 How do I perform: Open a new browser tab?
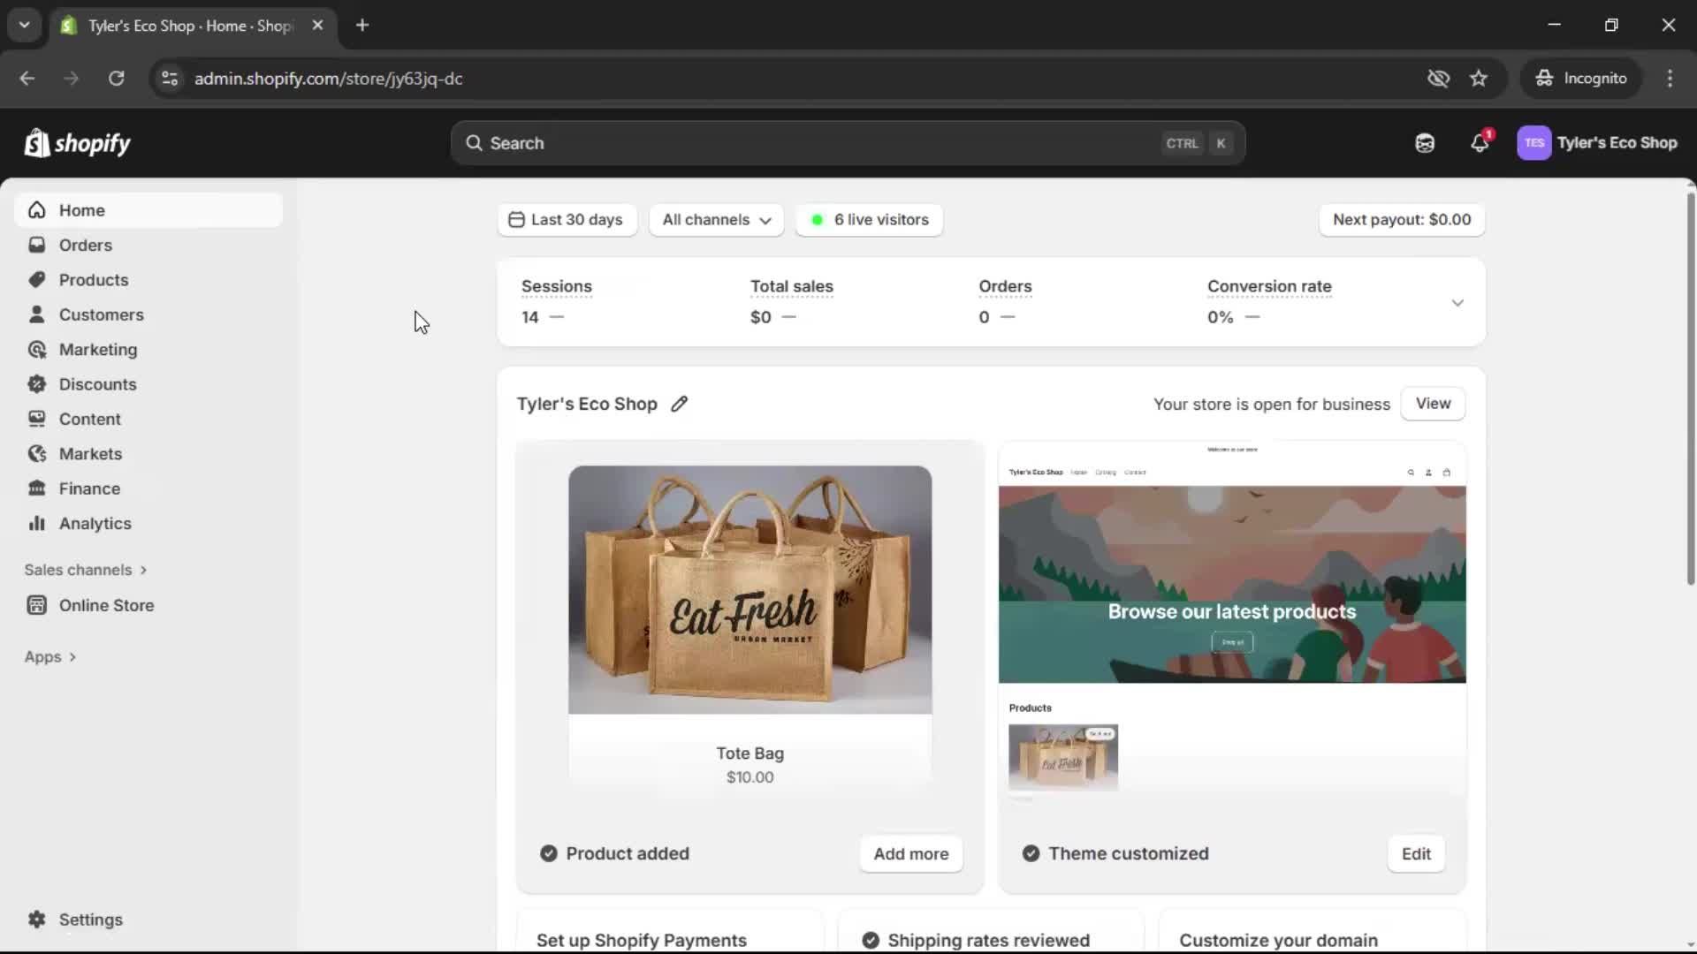click(x=362, y=26)
